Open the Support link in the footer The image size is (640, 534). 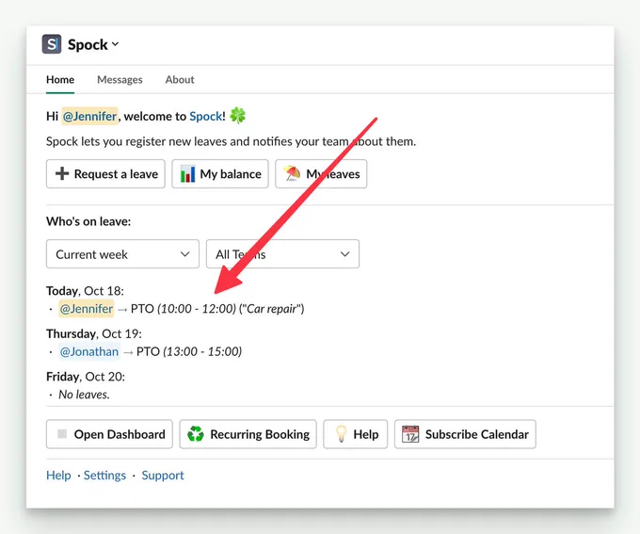(163, 476)
